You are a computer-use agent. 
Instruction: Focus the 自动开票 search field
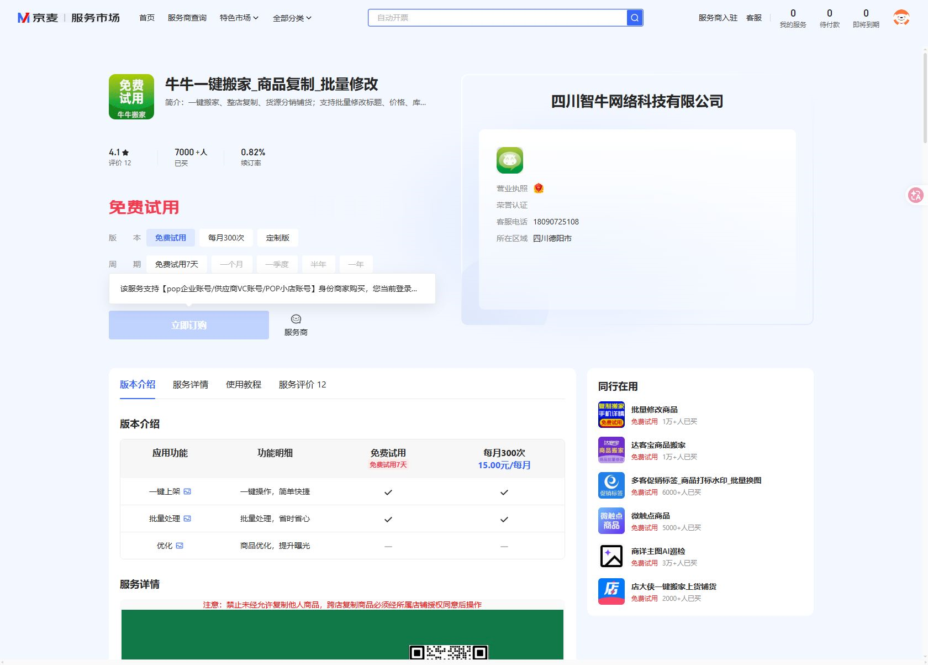[x=497, y=18]
